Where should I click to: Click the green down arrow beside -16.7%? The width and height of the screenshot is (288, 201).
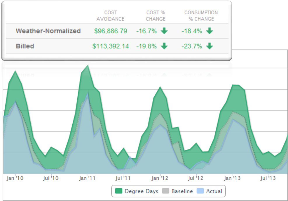pos(164,31)
